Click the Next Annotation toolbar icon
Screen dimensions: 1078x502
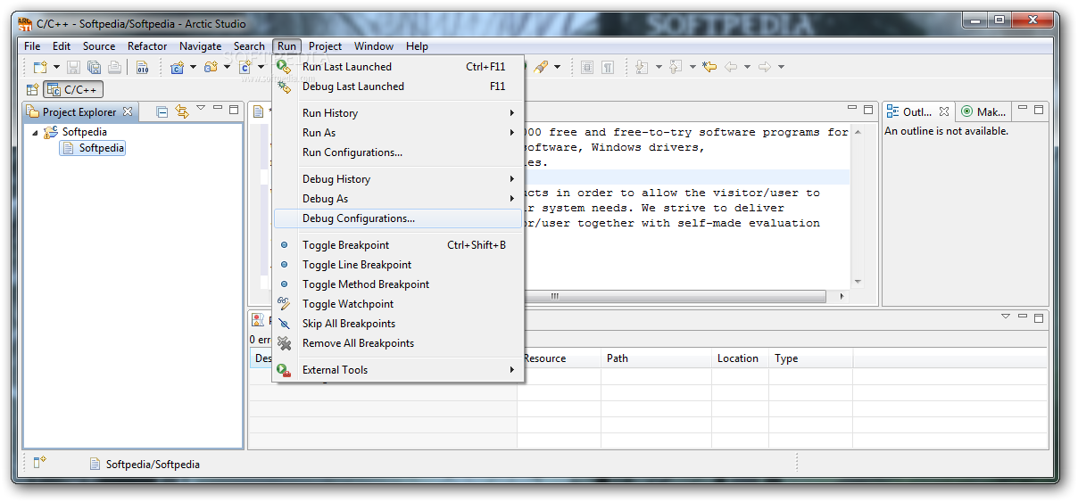click(x=643, y=67)
